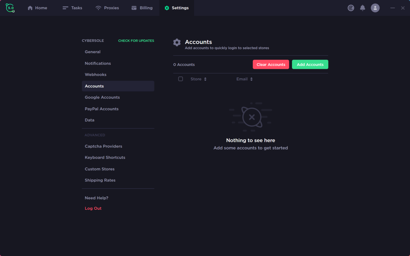The image size is (410, 256).
Task: Close the Cybersole window
Action: click(403, 8)
